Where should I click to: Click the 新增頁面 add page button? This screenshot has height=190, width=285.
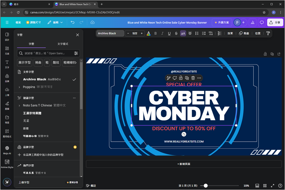pyautogui.click(x=184, y=164)
